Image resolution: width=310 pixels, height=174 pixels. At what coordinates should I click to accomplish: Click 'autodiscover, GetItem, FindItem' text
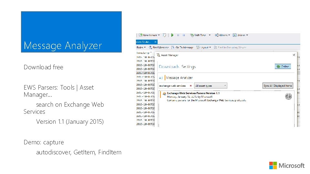pos(79,152)
